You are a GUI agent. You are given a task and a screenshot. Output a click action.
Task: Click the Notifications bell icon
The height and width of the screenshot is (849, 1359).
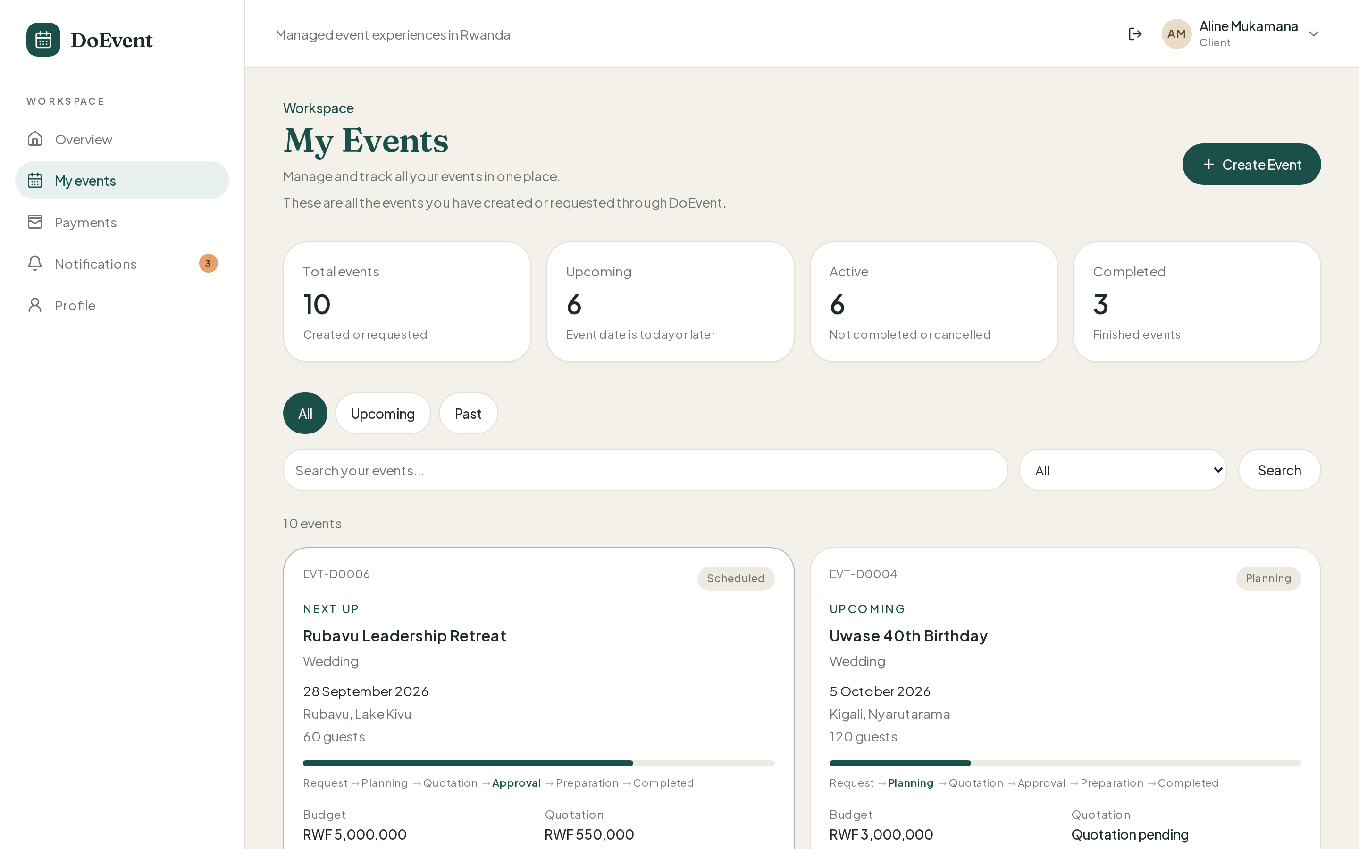coord(35,263)
